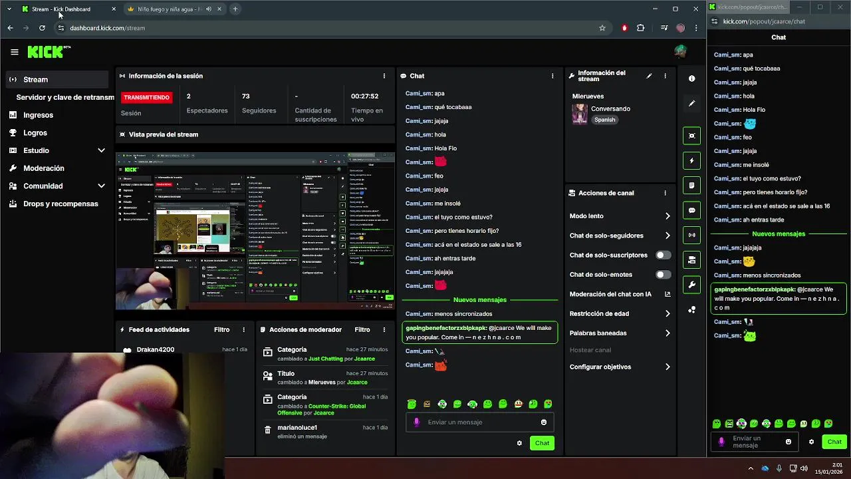Open emoji picker in popout chat input

click(789, 442)
